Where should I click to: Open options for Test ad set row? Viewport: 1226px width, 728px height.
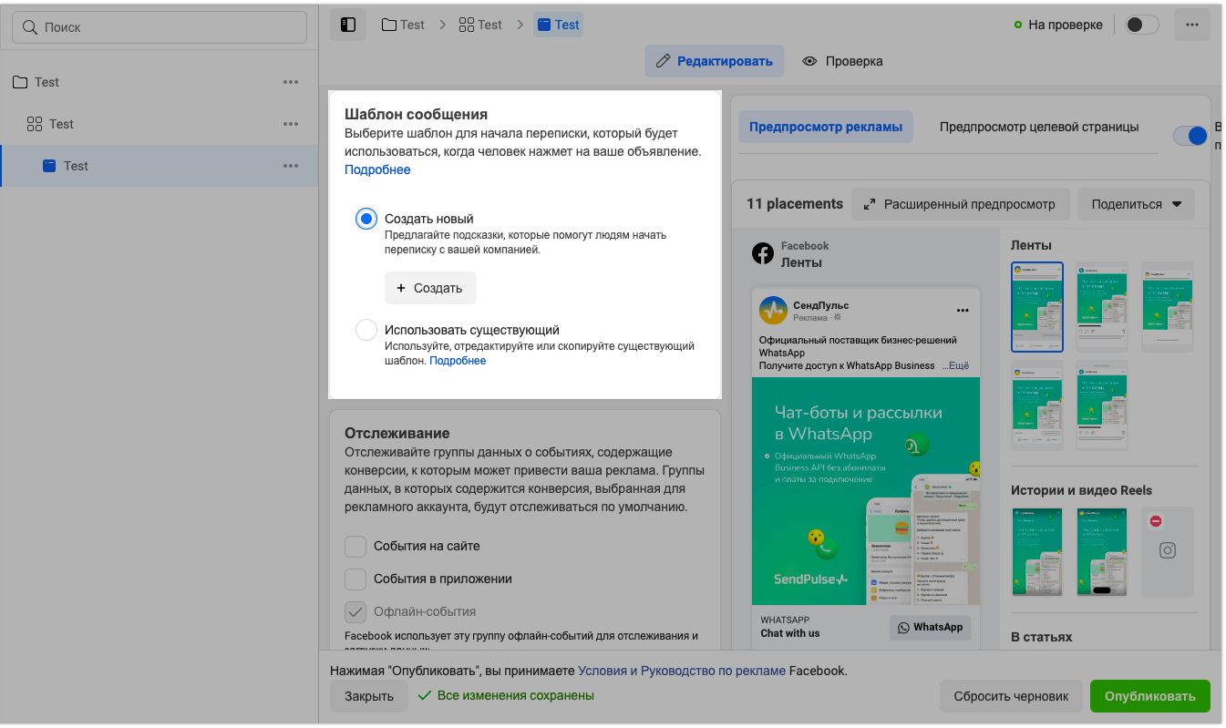click(291, 124)
